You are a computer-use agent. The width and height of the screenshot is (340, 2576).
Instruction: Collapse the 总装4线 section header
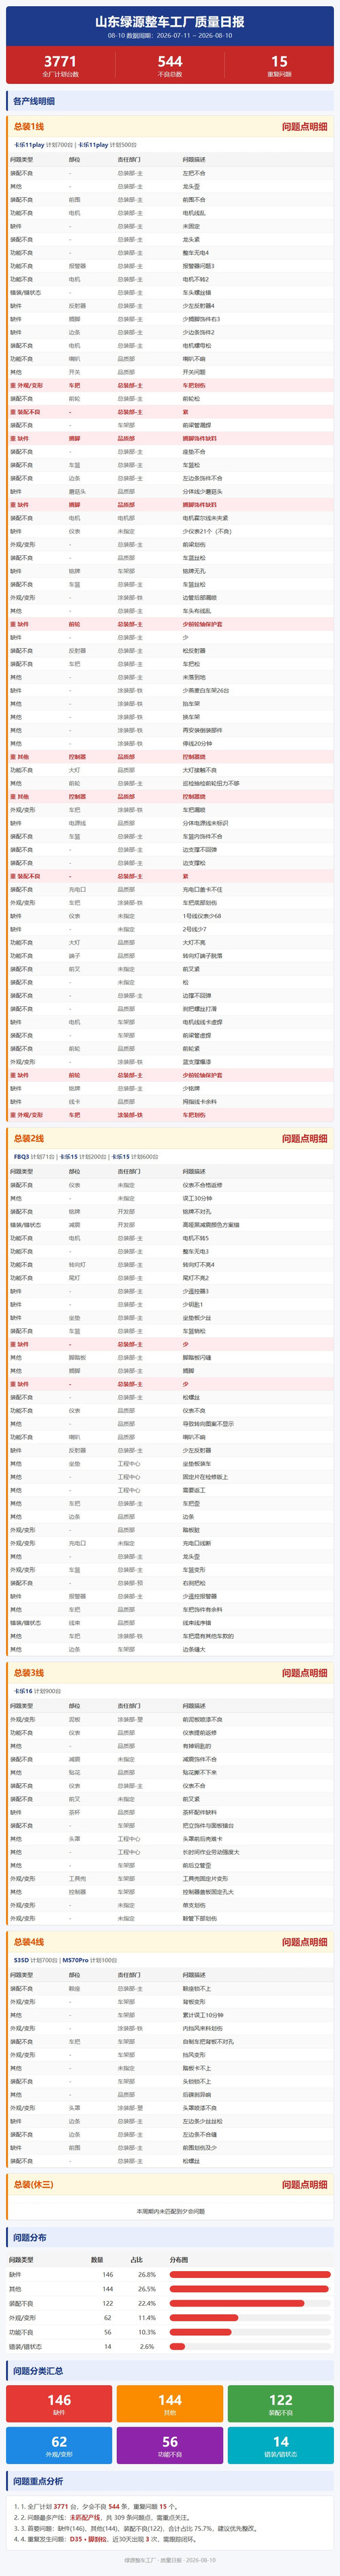[169, 1941]
